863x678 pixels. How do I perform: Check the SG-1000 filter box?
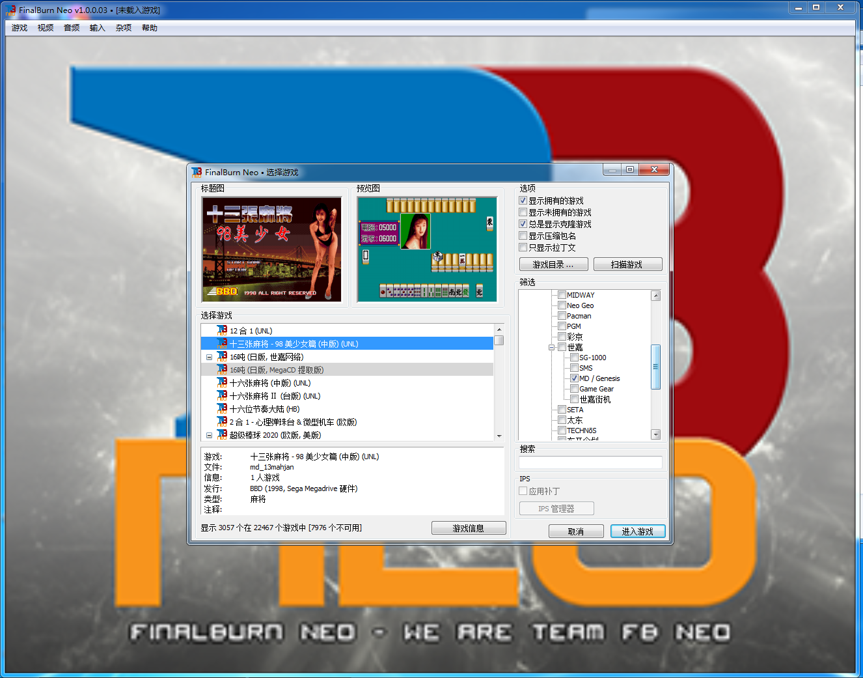pyautogui.click(x=574, y=358)
